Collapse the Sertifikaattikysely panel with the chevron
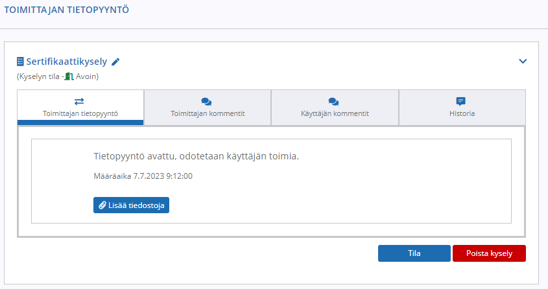 pyautogui.click(x=523, y=62)
